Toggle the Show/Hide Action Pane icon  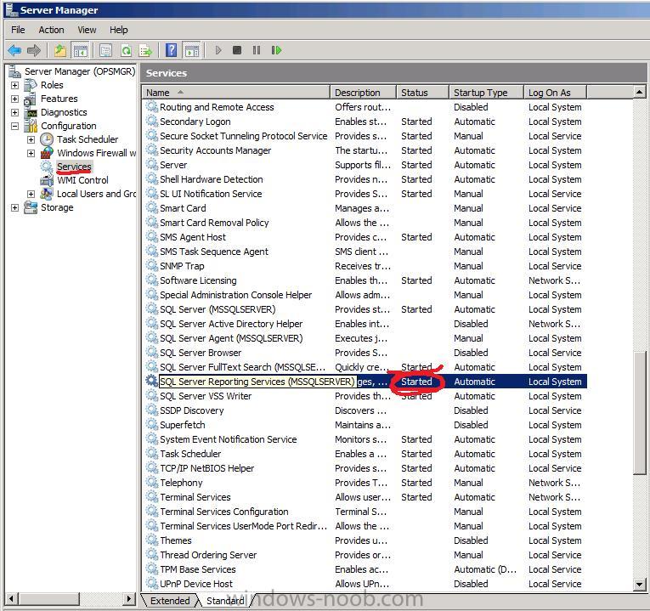(x=191, y=51)
